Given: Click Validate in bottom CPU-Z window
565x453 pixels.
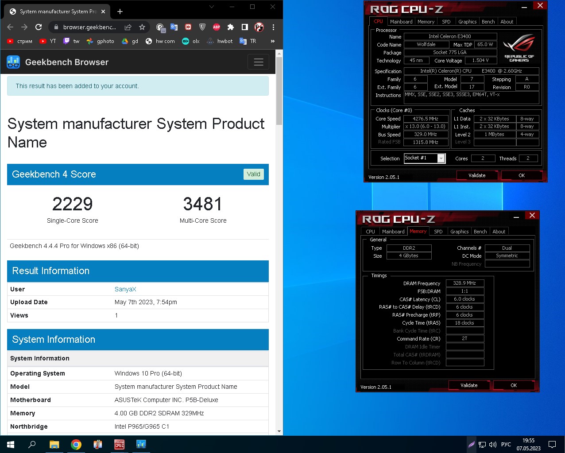Looking at the screenshot, I should (469, 385).
